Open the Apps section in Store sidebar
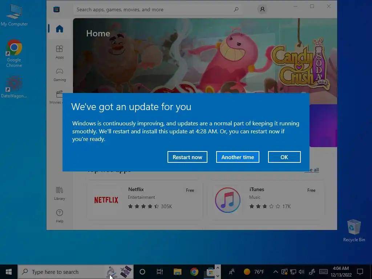This screenshot has width=372, height=279. 60,52
